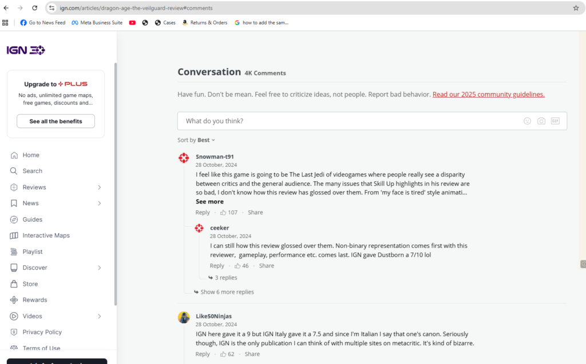The height and width of the screenshot is (364, 586).
Task: Open Interactive Maps in sidebar
Action: [x=46, y=235]
